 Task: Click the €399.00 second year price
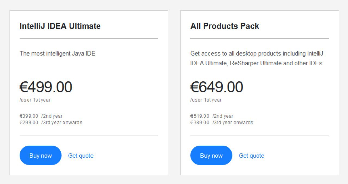point(29,116)
